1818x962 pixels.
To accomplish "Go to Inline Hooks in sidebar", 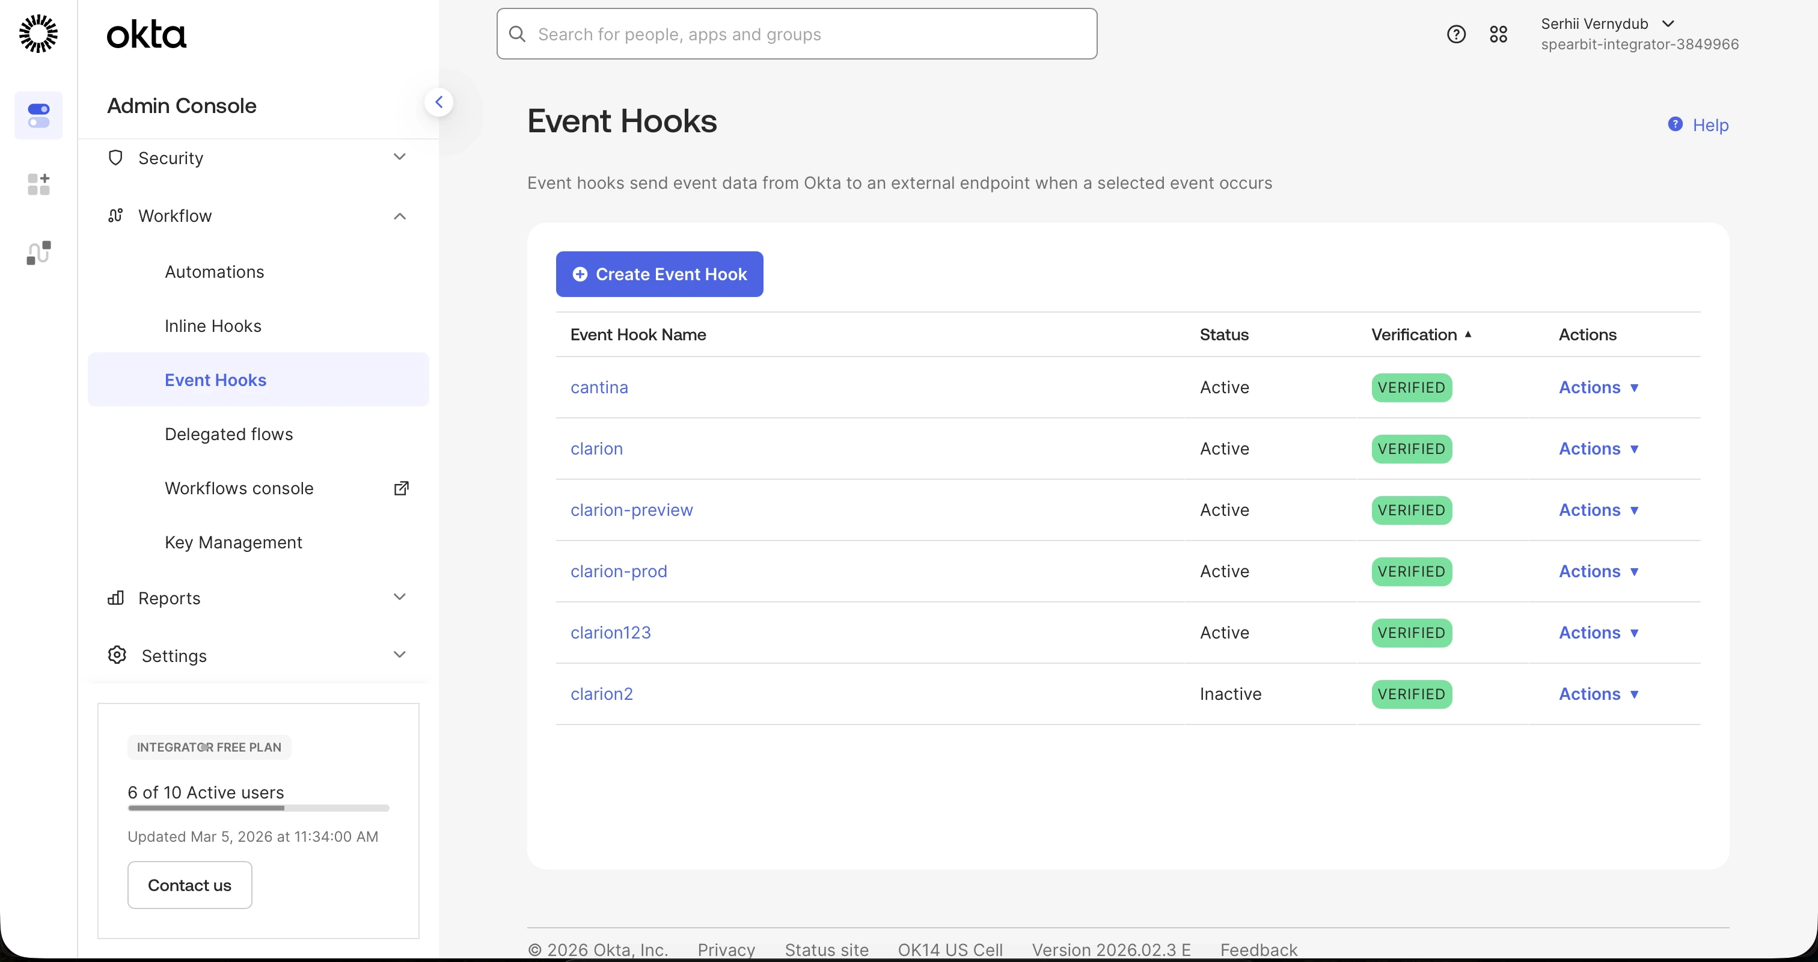I will click(213, 326).
